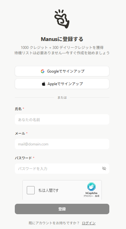Image resolution: width=126 pixels, height=229 pixels.
Task: Click the パスワード field label
Action: (23, 158)
